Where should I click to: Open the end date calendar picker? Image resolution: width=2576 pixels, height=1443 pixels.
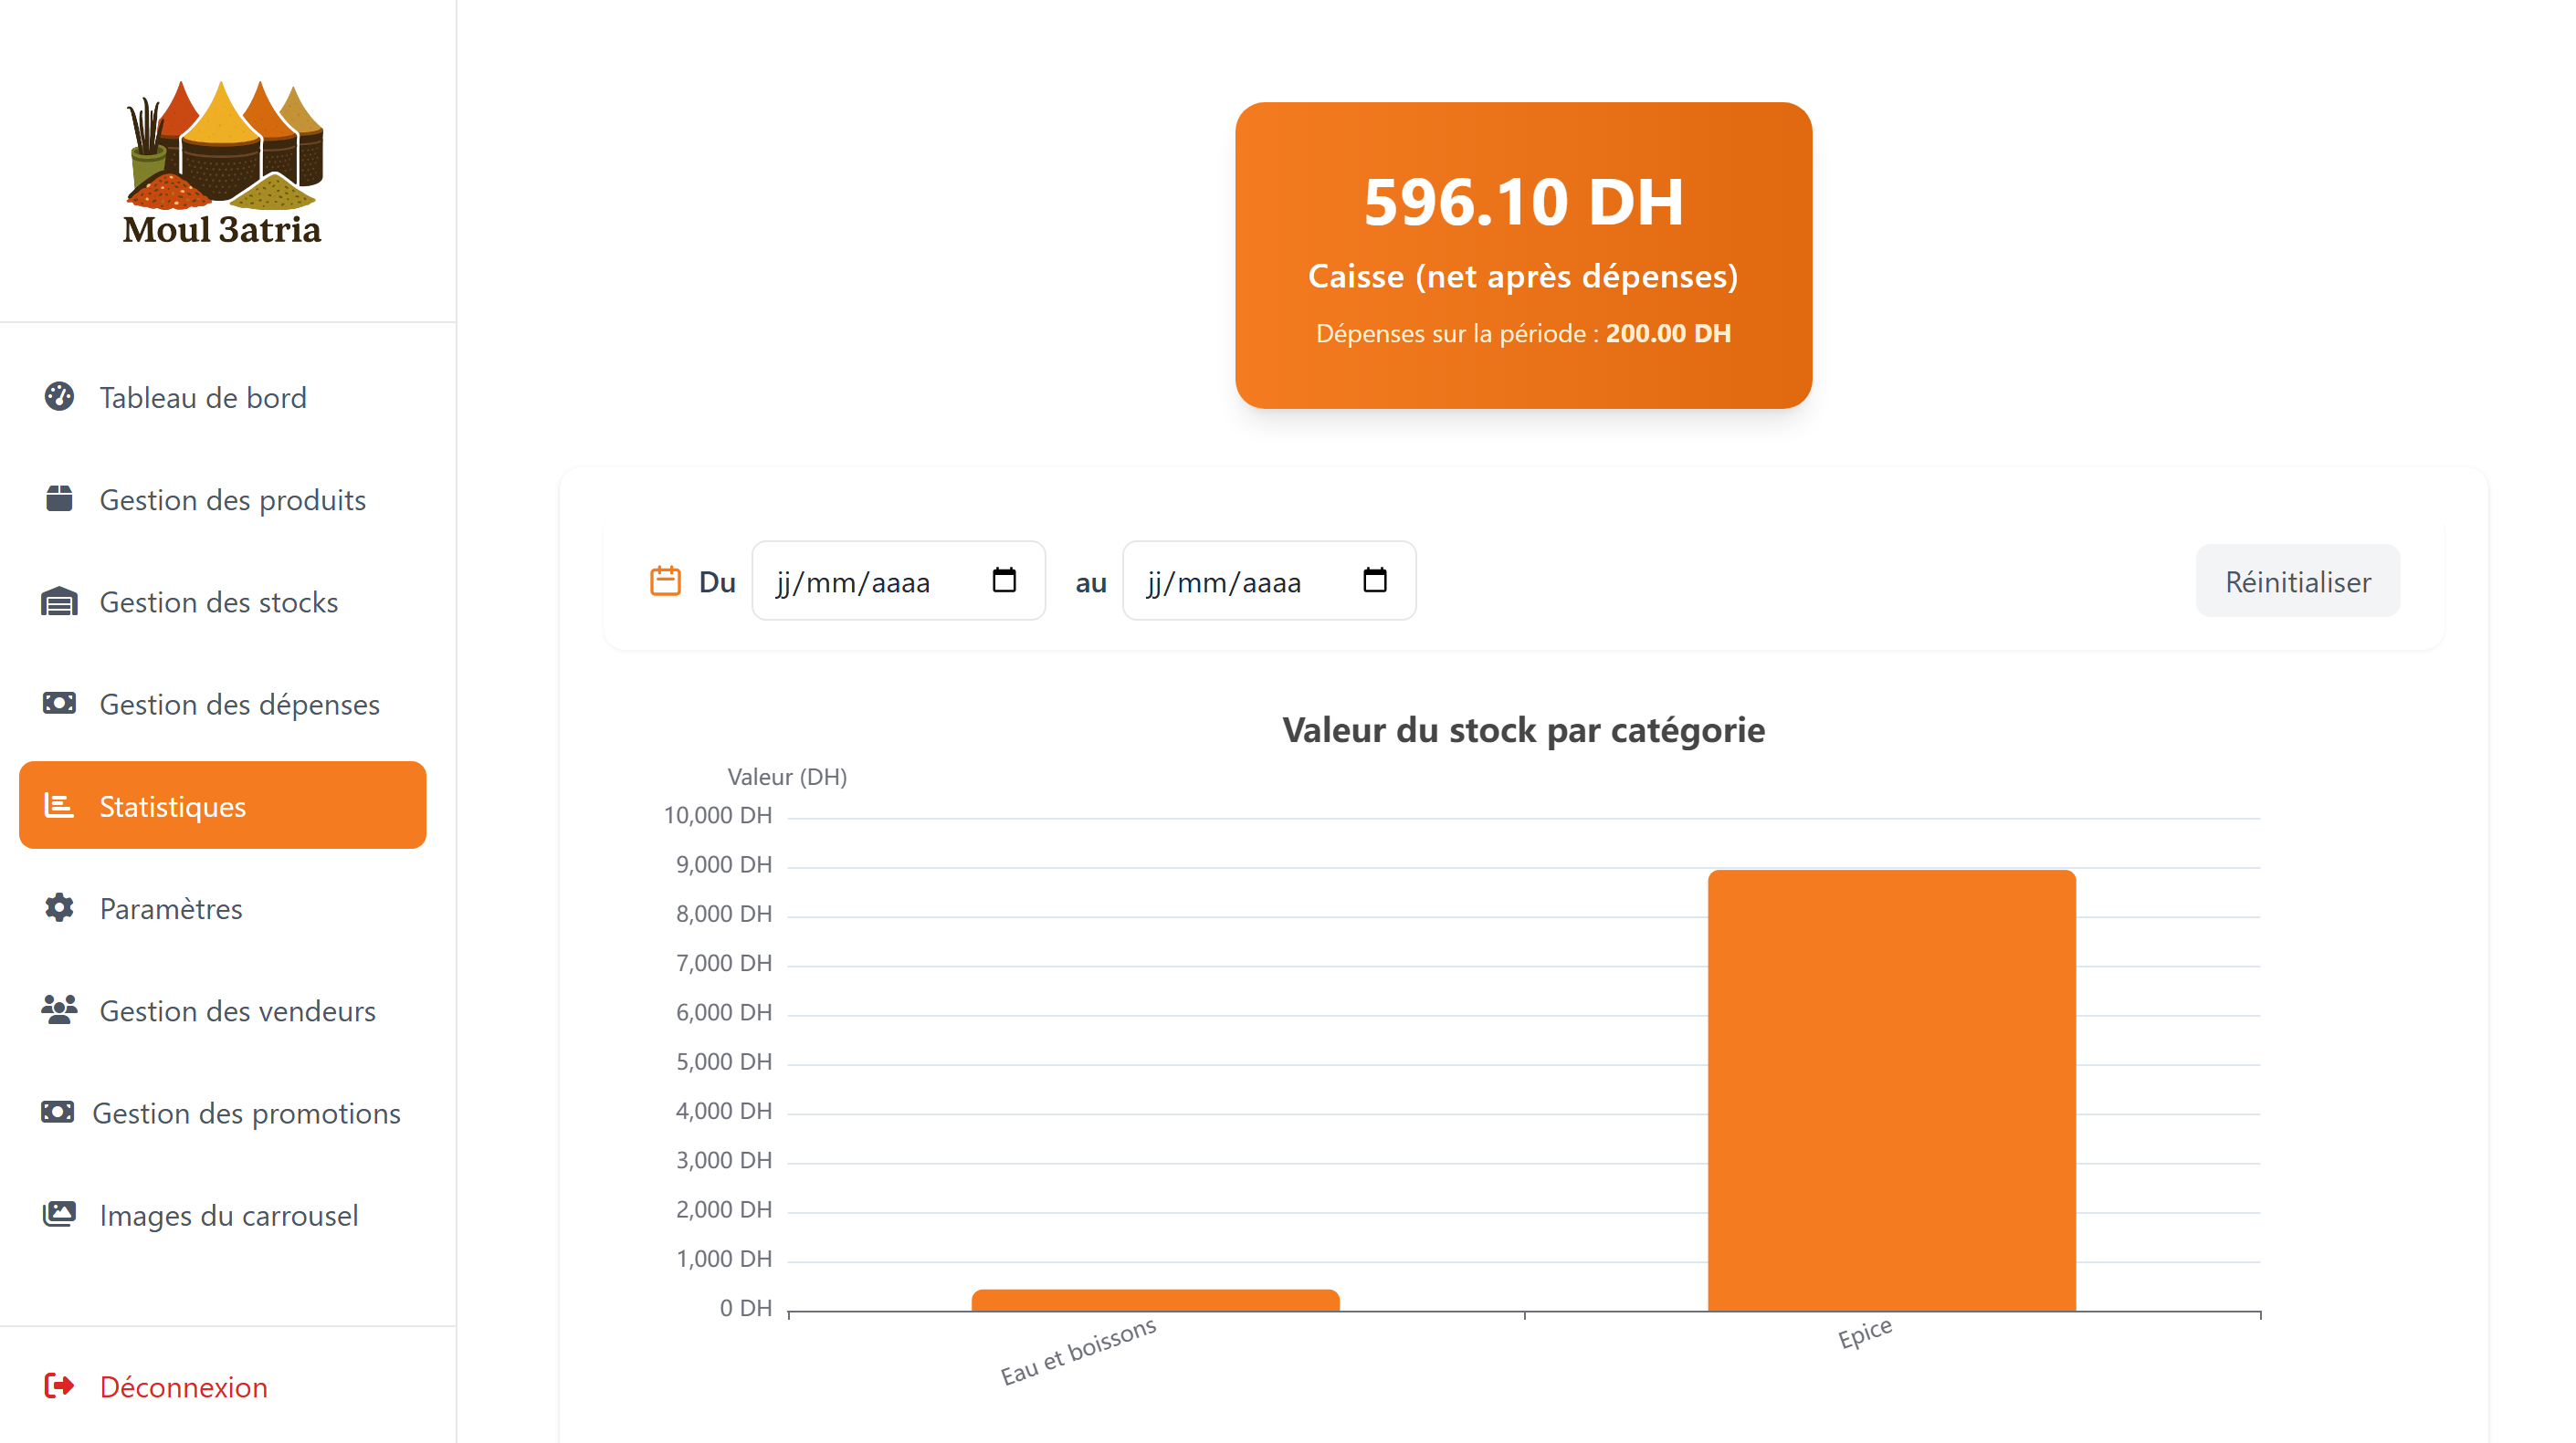click(x=1374, y=580)
